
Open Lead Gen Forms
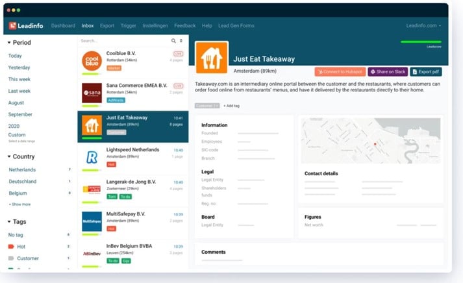tap(236, 26)
